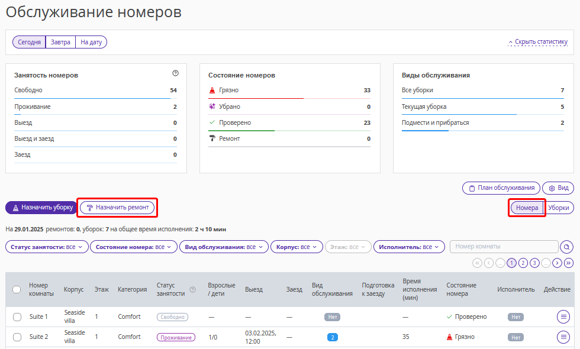The height and width of the screenshot is (349, 580).
Task: Open Вид settings with gear icon
Action: point(558,188)
